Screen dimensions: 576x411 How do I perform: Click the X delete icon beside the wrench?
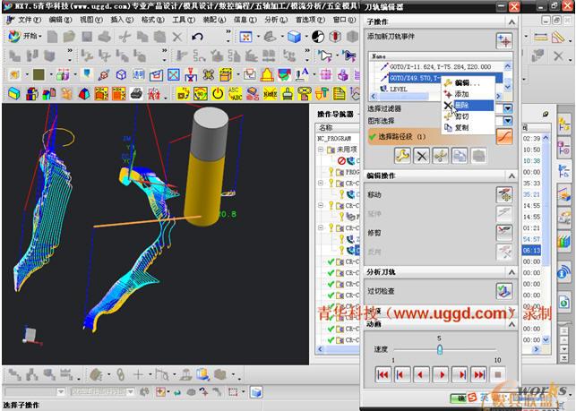pos(422,156)
